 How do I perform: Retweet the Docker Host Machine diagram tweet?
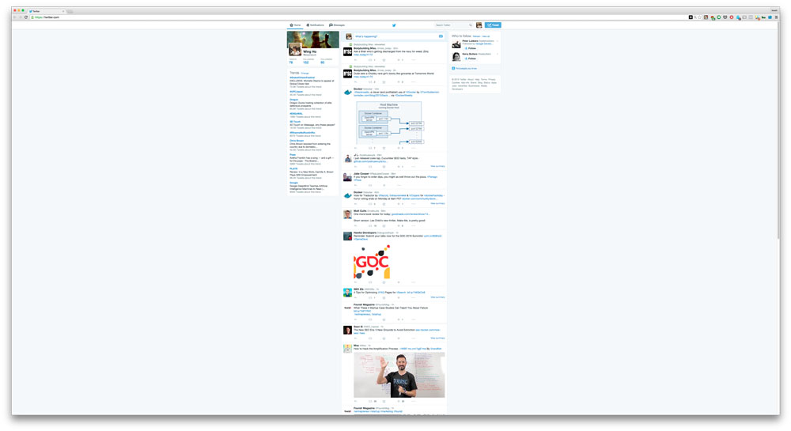[370, 148]
